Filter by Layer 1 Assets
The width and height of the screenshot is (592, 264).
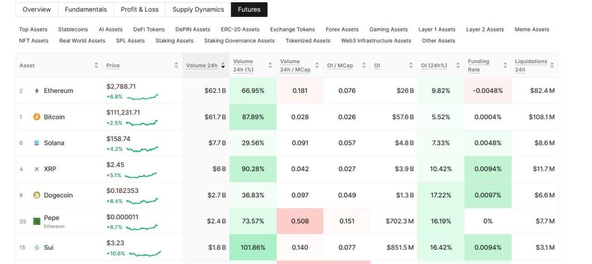click(x=437, y=30)
